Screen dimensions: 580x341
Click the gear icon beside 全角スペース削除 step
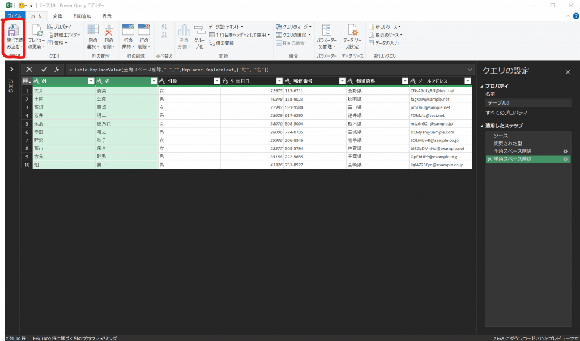(565, 152)
